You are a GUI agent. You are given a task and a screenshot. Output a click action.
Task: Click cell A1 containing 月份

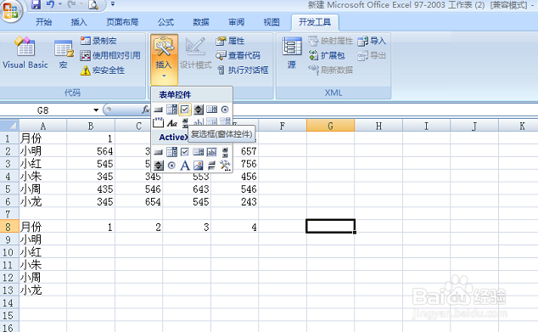(43, 138)
